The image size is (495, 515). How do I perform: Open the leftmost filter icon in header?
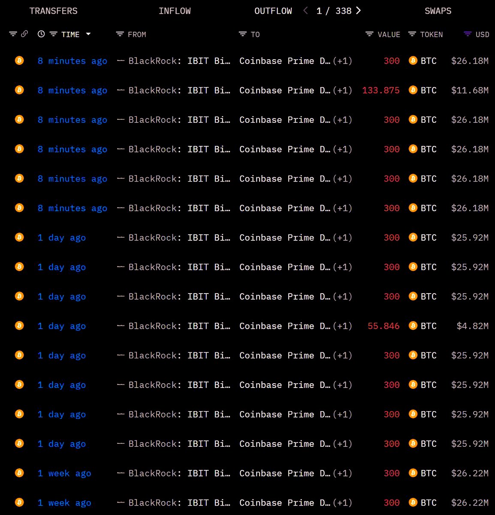(x=13, y=34)
